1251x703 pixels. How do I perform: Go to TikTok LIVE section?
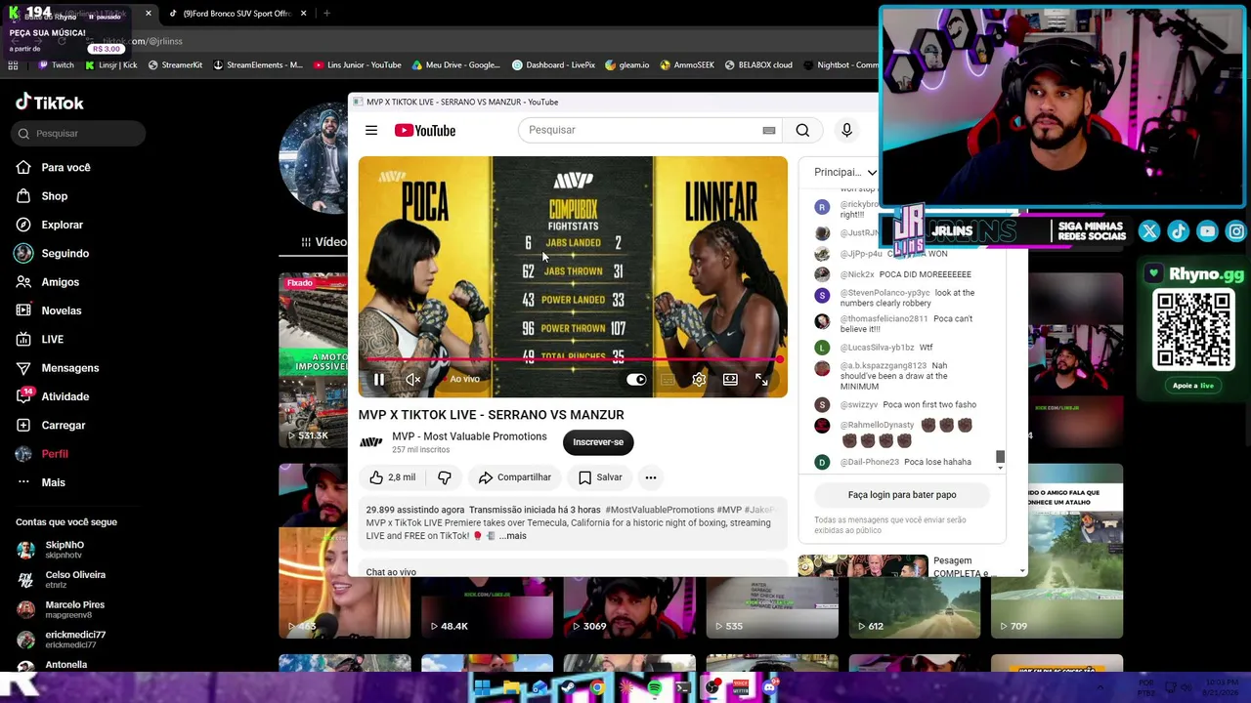click(x=52, y=340)
